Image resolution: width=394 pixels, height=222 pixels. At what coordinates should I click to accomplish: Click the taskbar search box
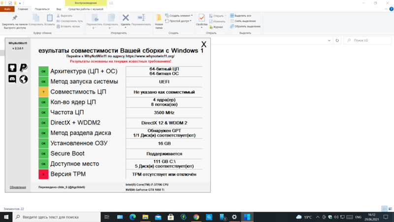tap(57, 217)
